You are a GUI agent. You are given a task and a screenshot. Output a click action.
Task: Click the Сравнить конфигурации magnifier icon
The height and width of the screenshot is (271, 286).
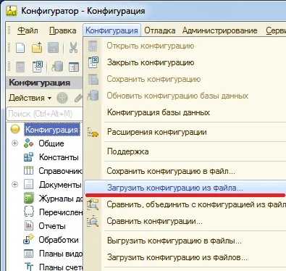(x=93, y=222)
